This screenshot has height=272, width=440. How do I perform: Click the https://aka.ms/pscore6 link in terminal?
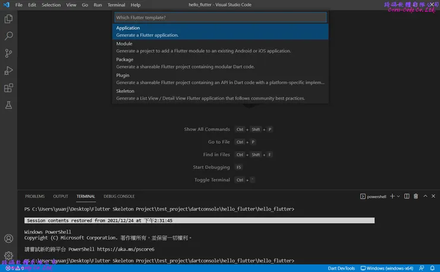click(125, 249)
